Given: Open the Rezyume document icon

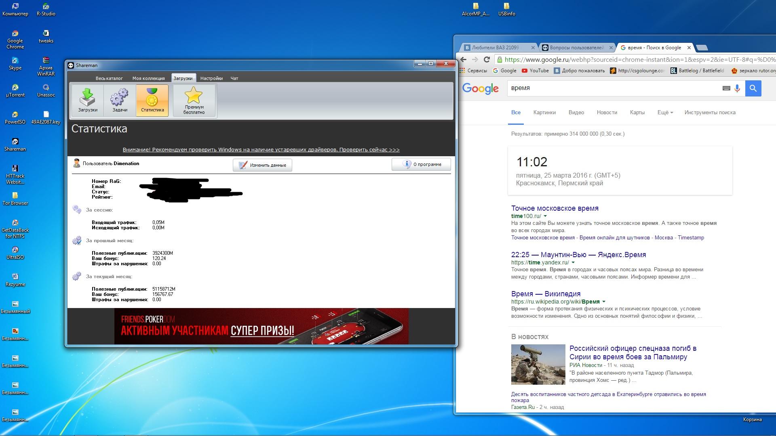Looking at the screenshot, I should click(x=15, y=280).
